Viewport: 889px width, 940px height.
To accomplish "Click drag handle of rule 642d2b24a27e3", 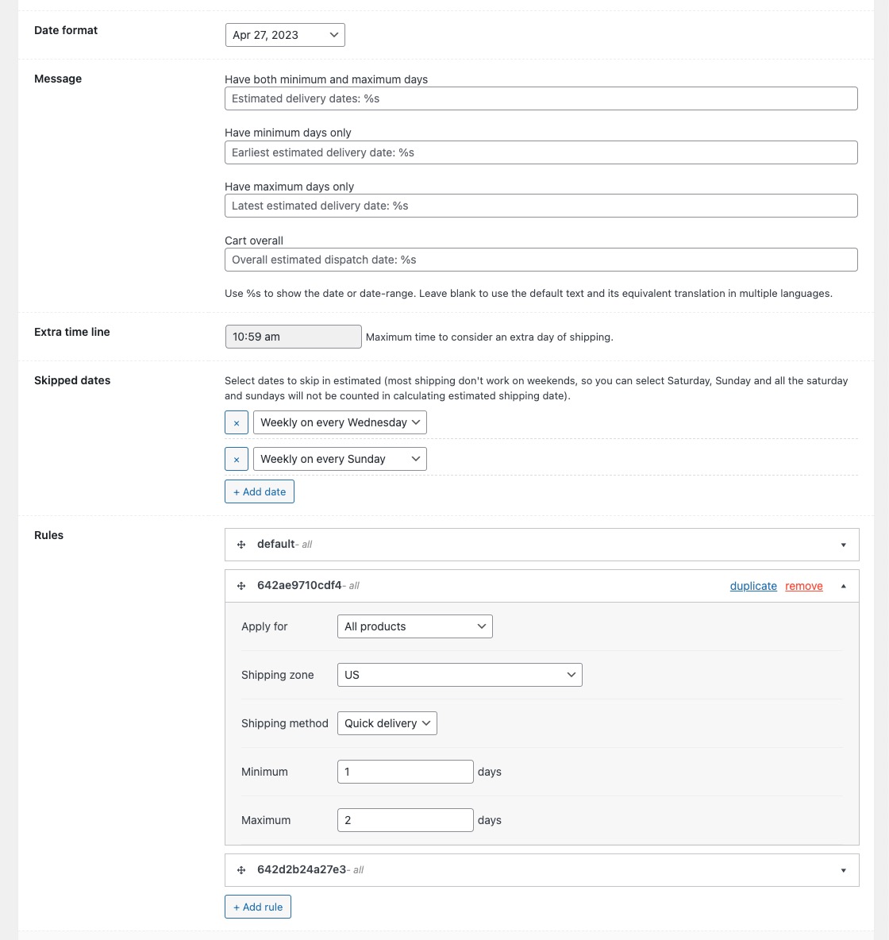I will click(x=241, y=870).
